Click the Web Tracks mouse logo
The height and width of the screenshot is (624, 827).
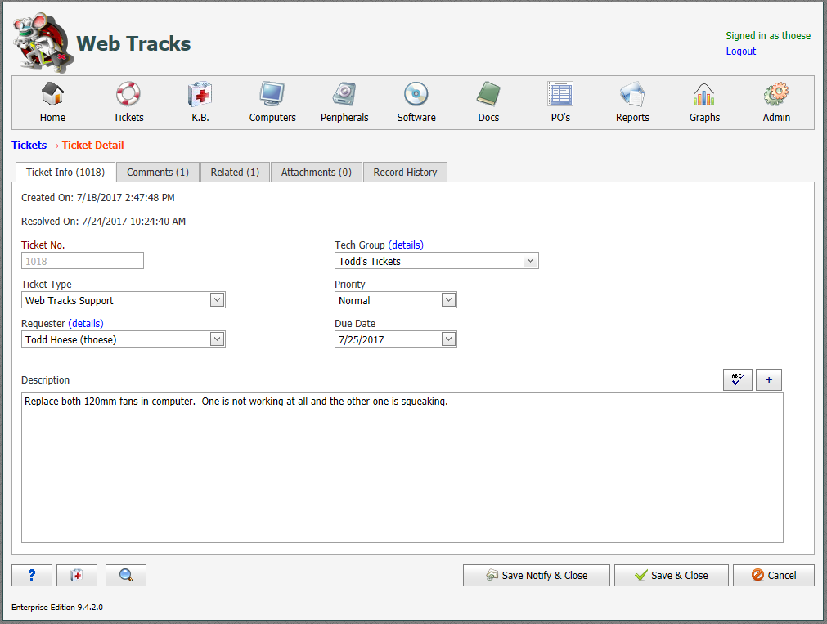coord(43,43)
